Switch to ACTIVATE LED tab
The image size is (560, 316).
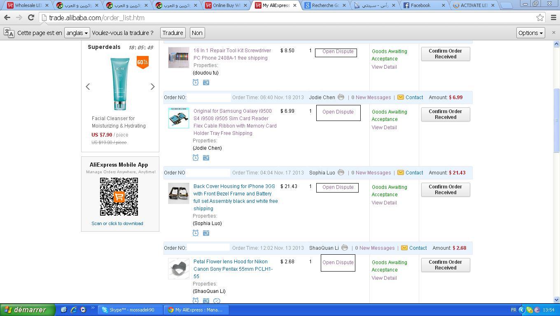[474, 5]
